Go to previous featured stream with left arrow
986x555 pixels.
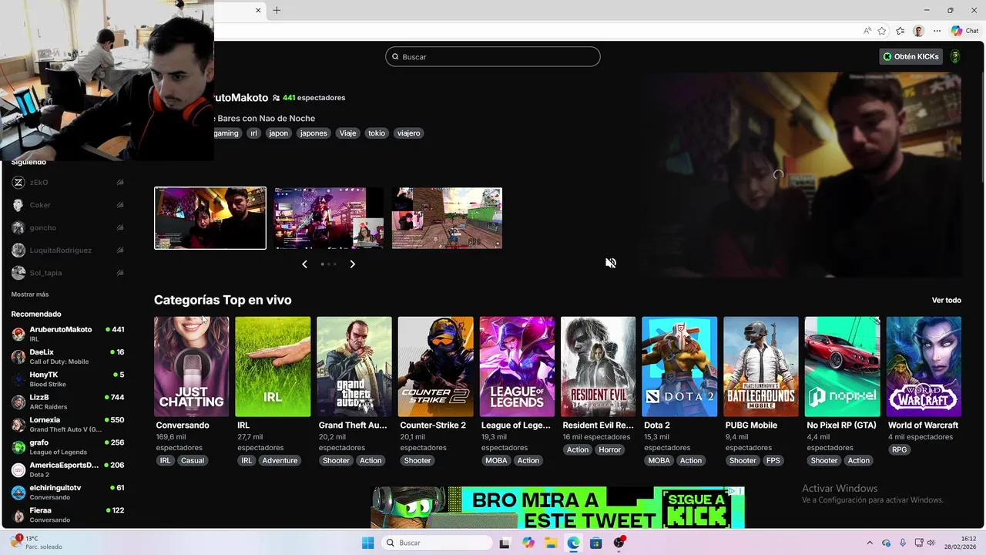click(x=304, y=264)
